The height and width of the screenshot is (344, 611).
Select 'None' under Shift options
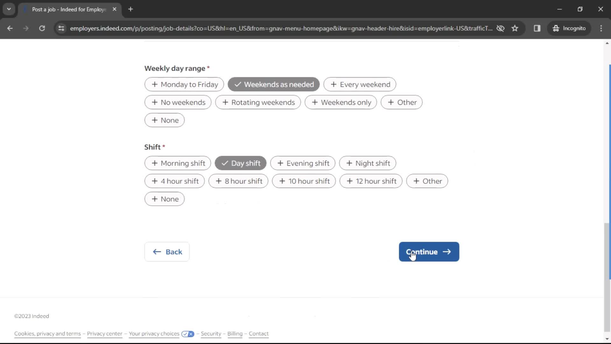coord(165,199)
